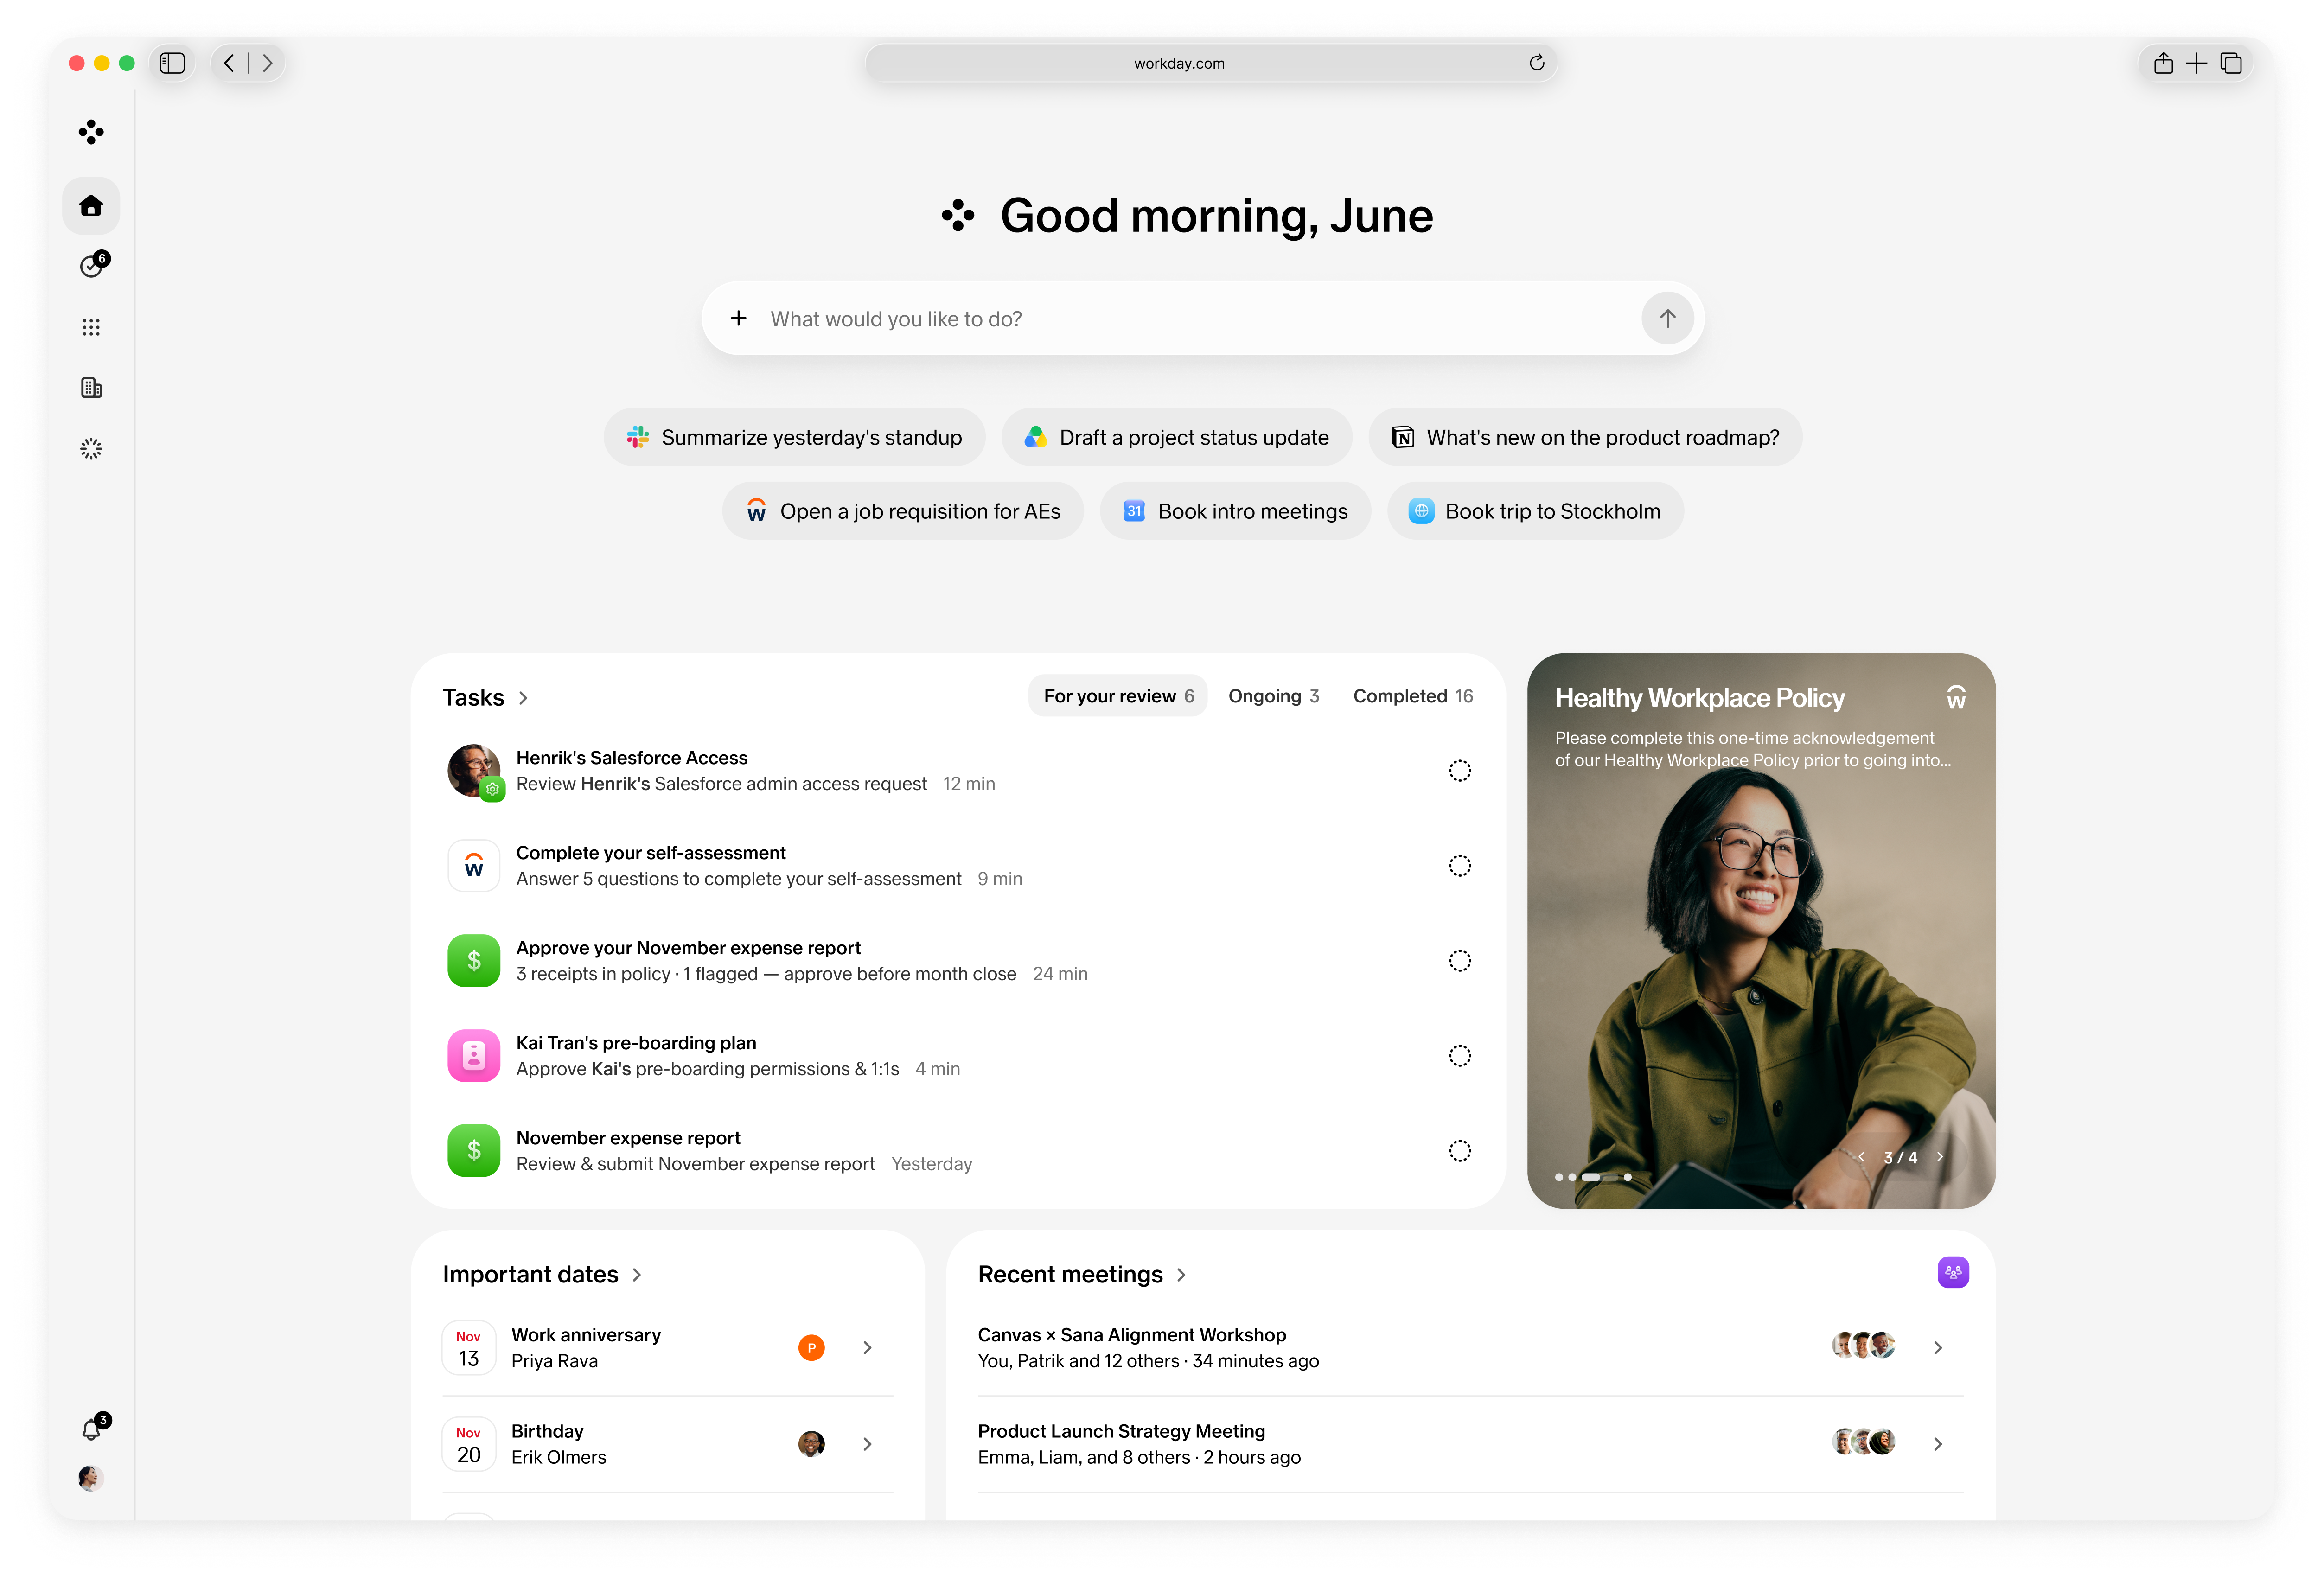Screen dimensions: 2324x1582
Task: Mark Complete your self-assessment task done
Action: pos(1459,865)
